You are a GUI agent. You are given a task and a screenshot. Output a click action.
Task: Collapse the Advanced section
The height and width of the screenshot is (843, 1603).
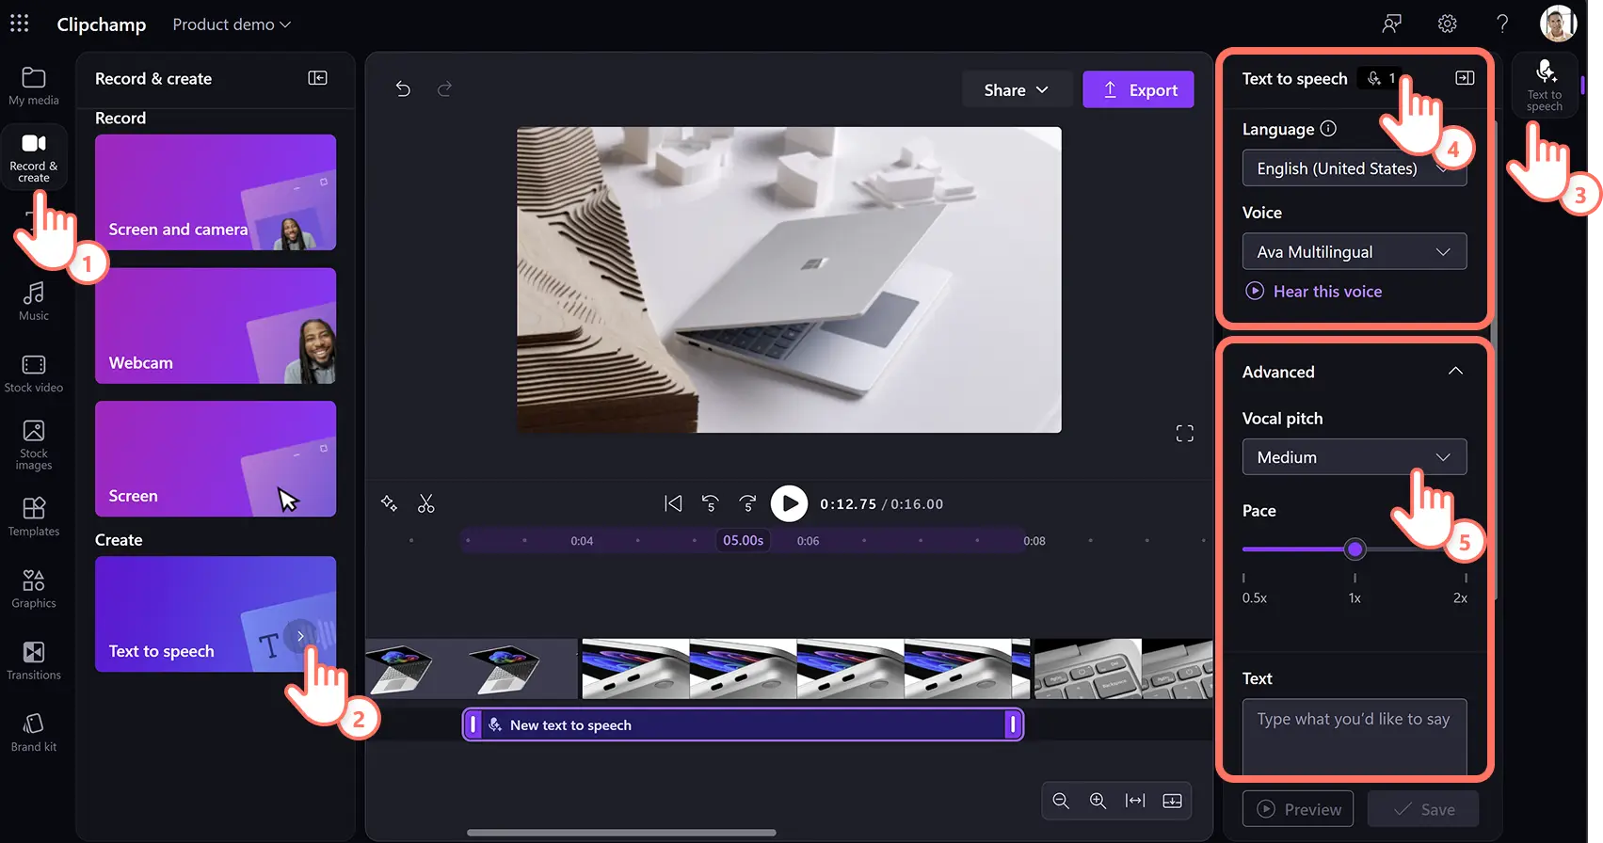1455,371
